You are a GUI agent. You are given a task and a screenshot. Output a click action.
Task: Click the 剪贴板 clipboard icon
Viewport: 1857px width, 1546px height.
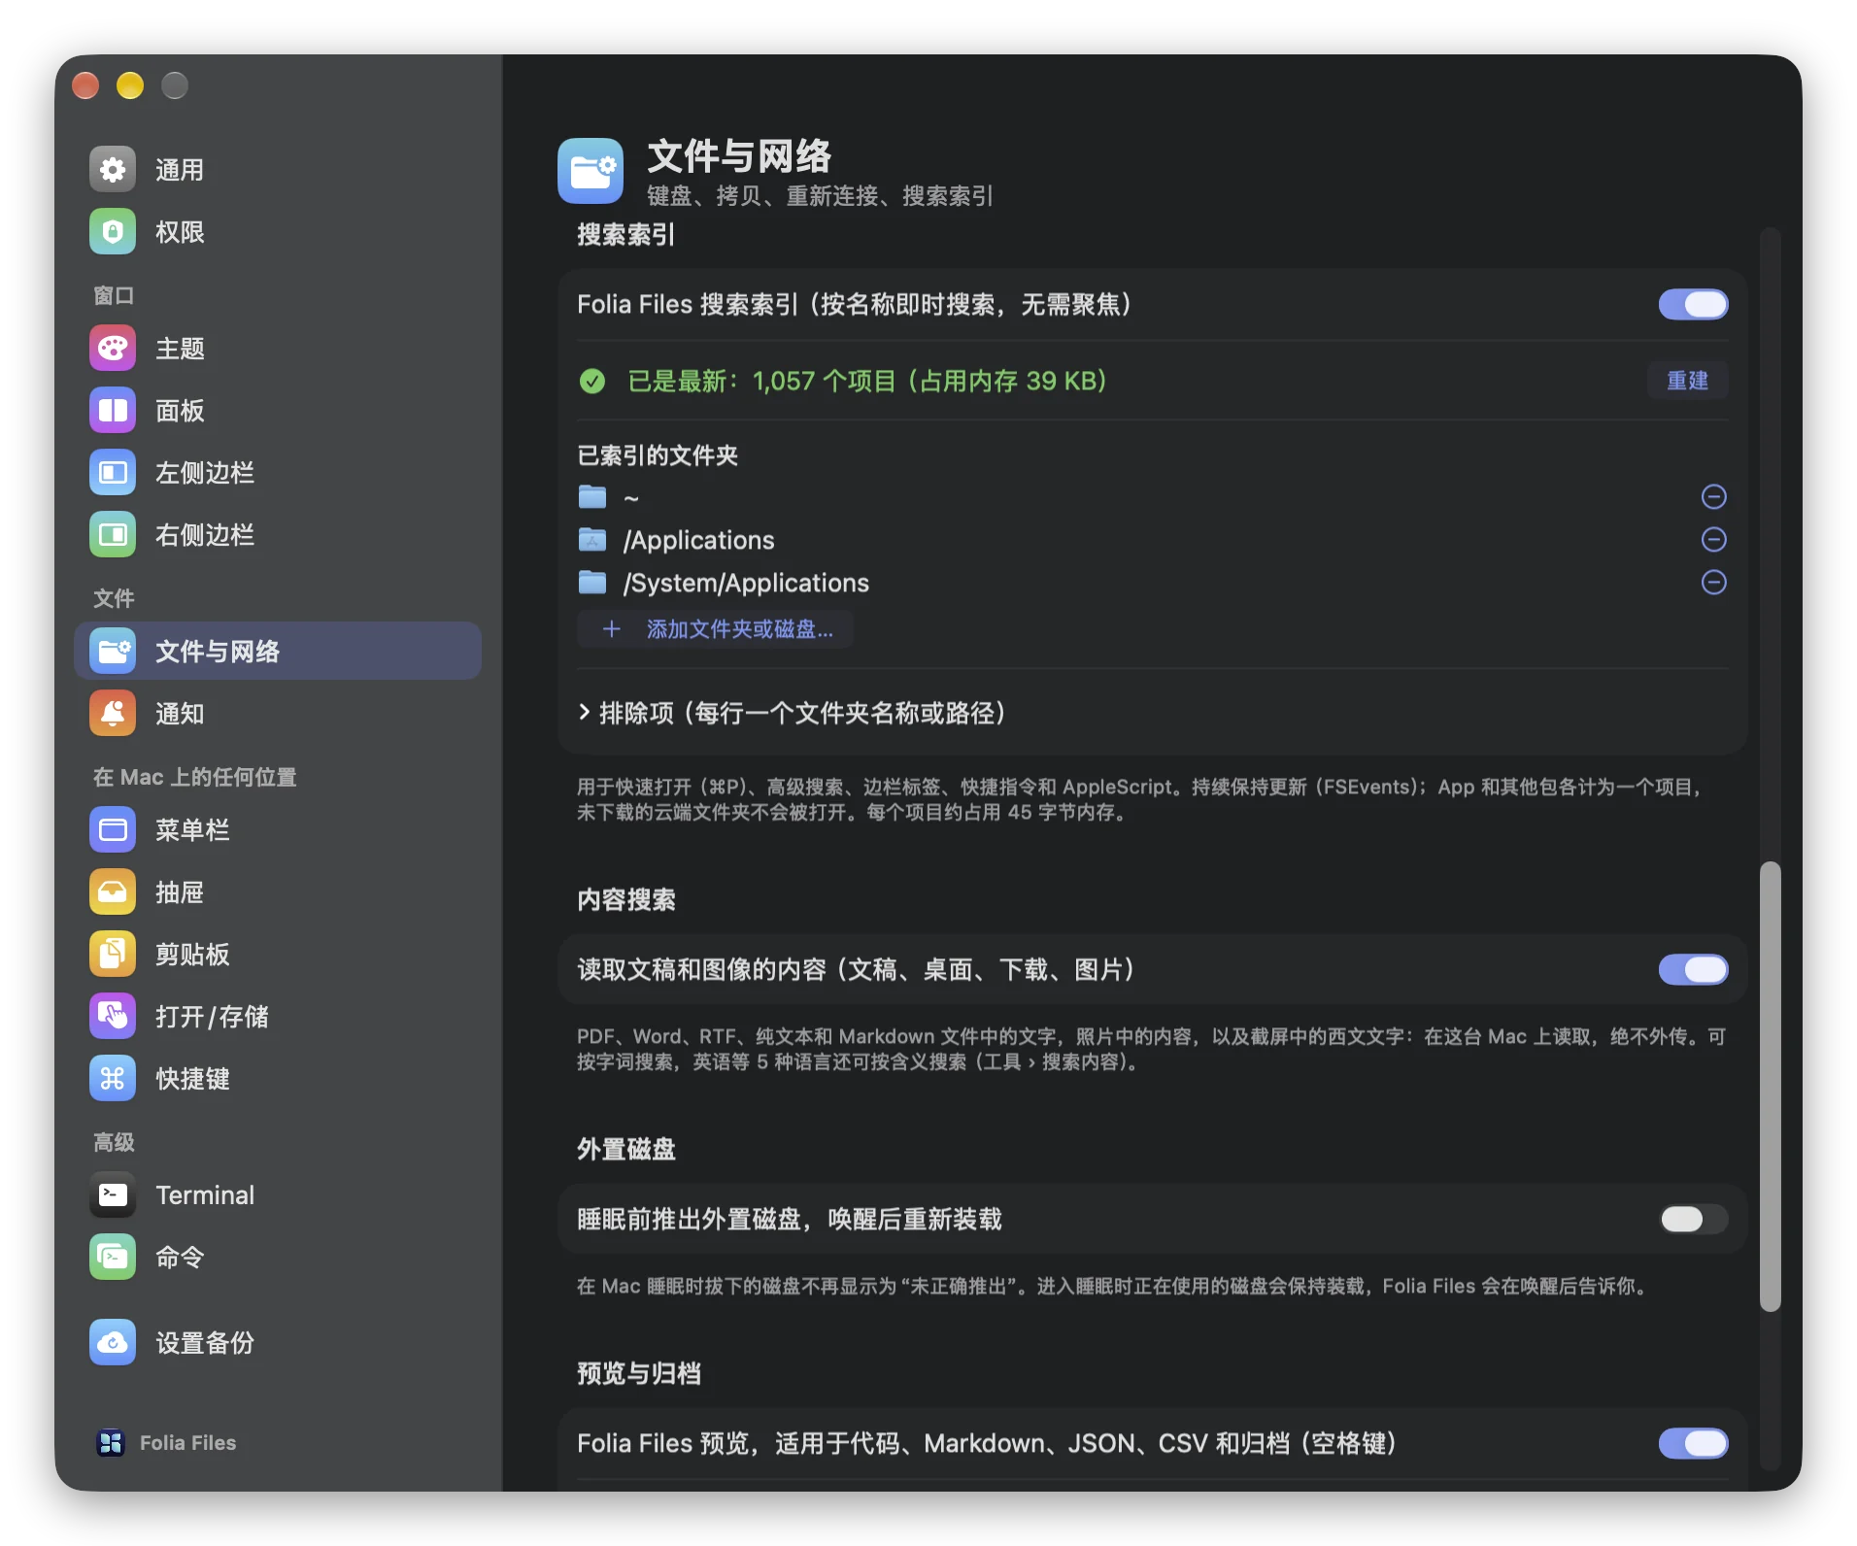point(113,955)
